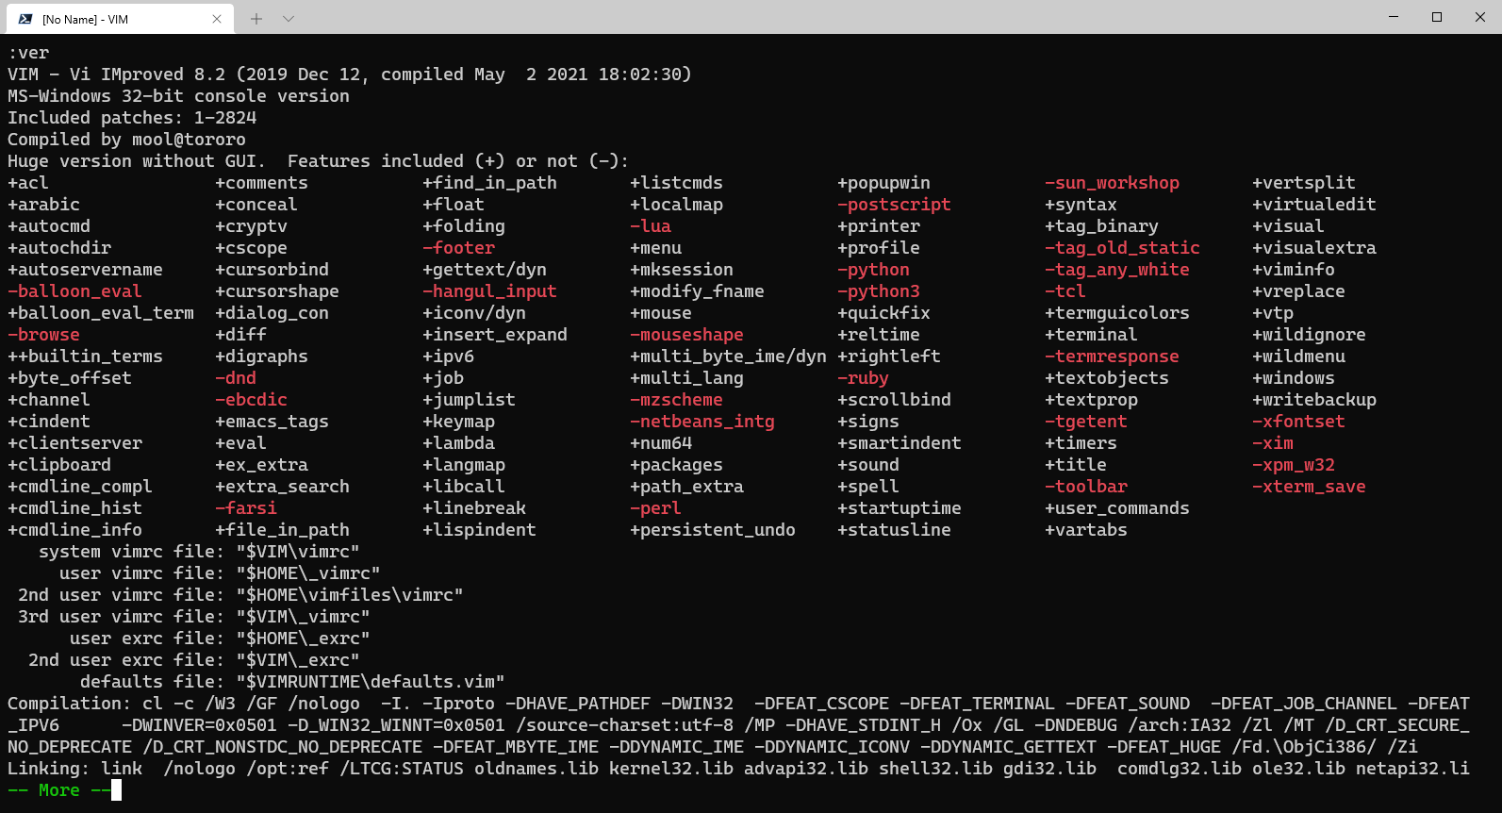The image size is (1502, 813).
Task: Click the '+writebackup' feature text
Action: pyautogui.click(x=1314, y=400)
